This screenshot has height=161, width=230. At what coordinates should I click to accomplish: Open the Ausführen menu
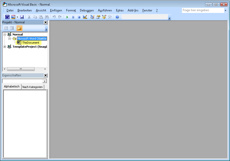tap(105, 10)
